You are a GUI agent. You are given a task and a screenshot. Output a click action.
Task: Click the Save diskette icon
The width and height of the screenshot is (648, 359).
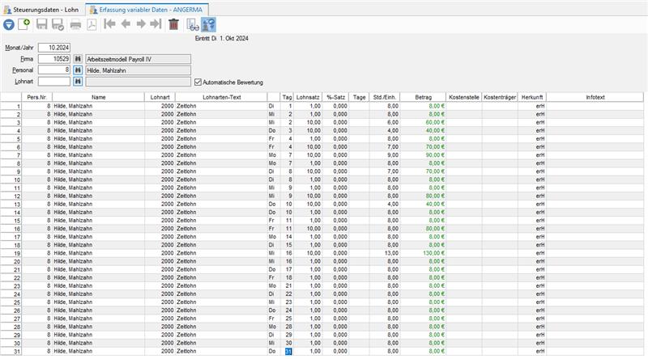(42, 24)
